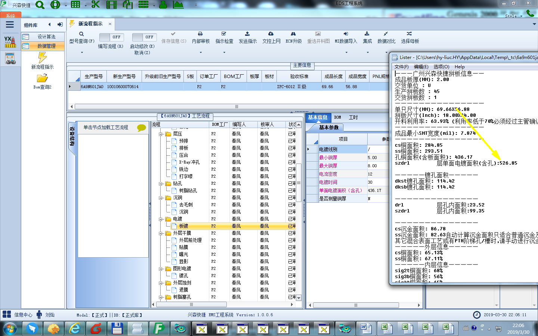Image resolution: width=538 pixels, height=336 pixels.
Task: Click the 基本参数 sub-tab
Action: (328, 127)
